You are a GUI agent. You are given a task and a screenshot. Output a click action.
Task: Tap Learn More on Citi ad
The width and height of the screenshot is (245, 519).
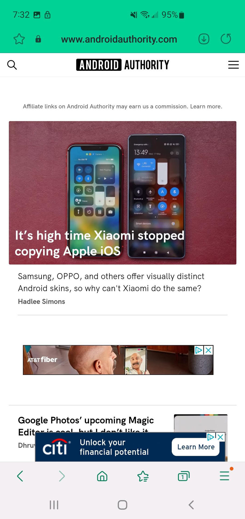tap(196, 447)
